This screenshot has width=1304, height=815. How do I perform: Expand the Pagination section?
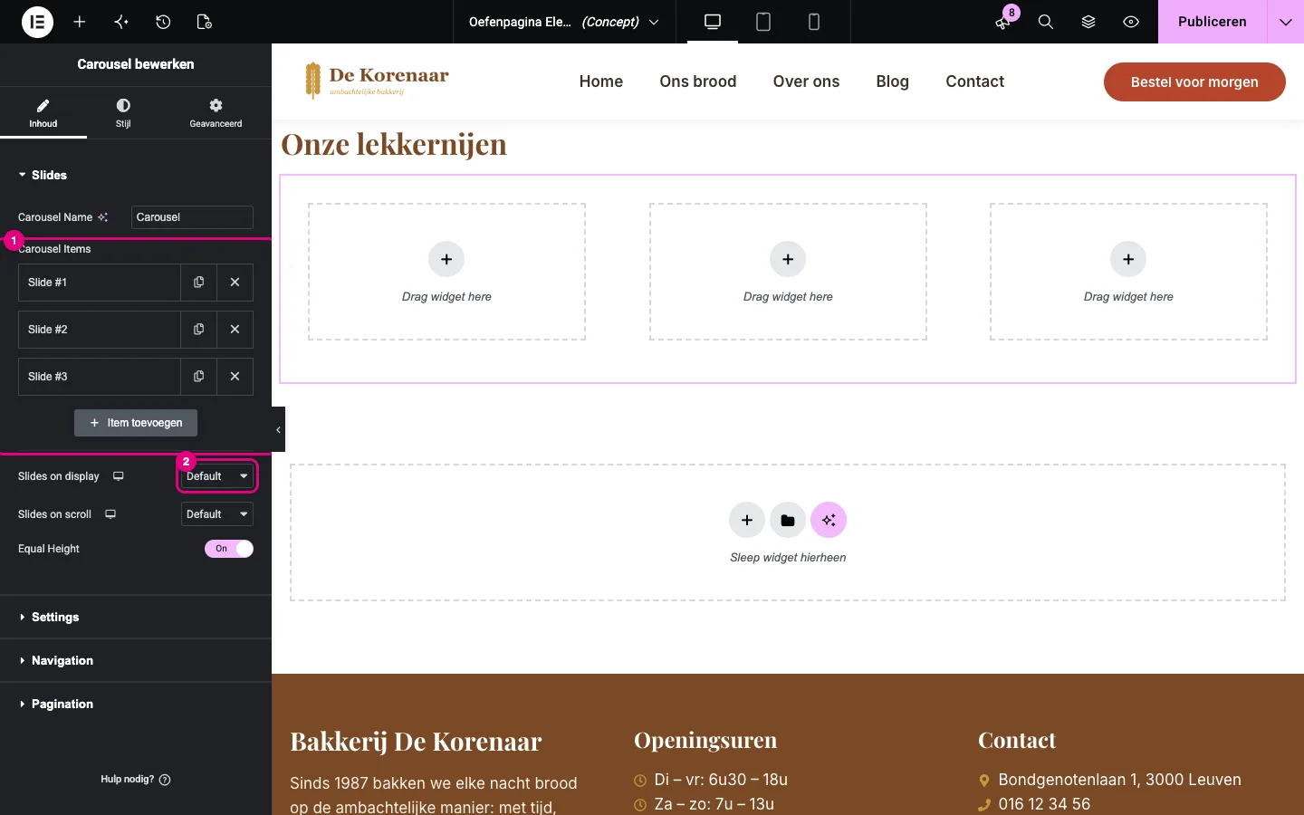coord(136,704)
